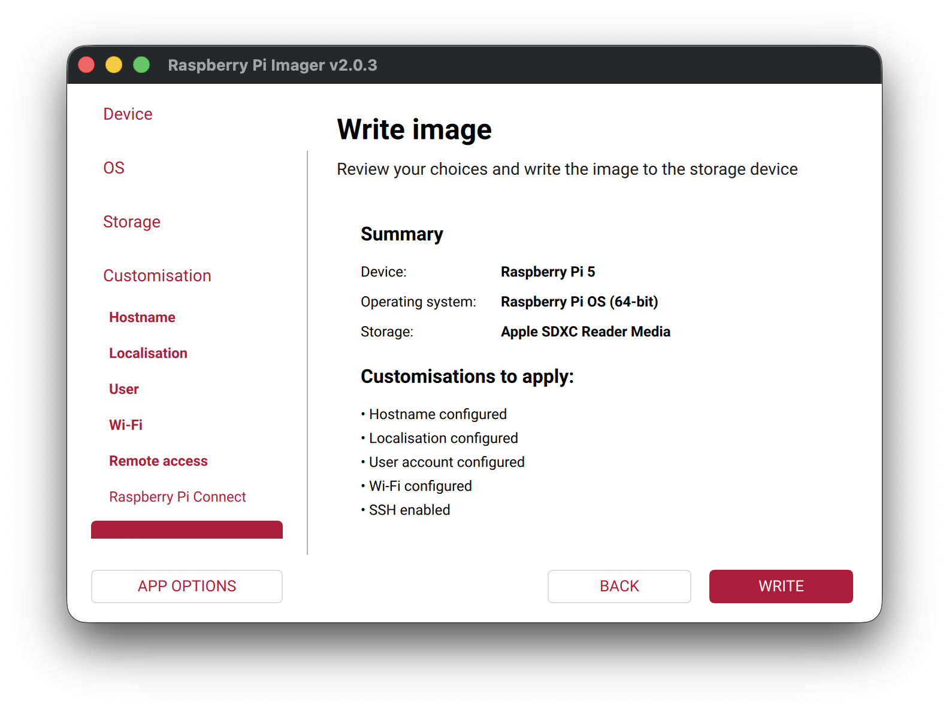Click 'User account configured' item
Screen dimensions: 949x711
[x=443, y=462]
